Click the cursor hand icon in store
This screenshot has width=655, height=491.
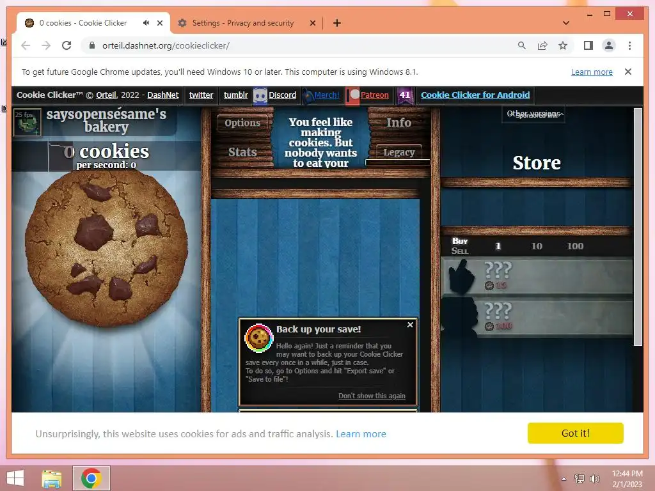tap(461, 276)
